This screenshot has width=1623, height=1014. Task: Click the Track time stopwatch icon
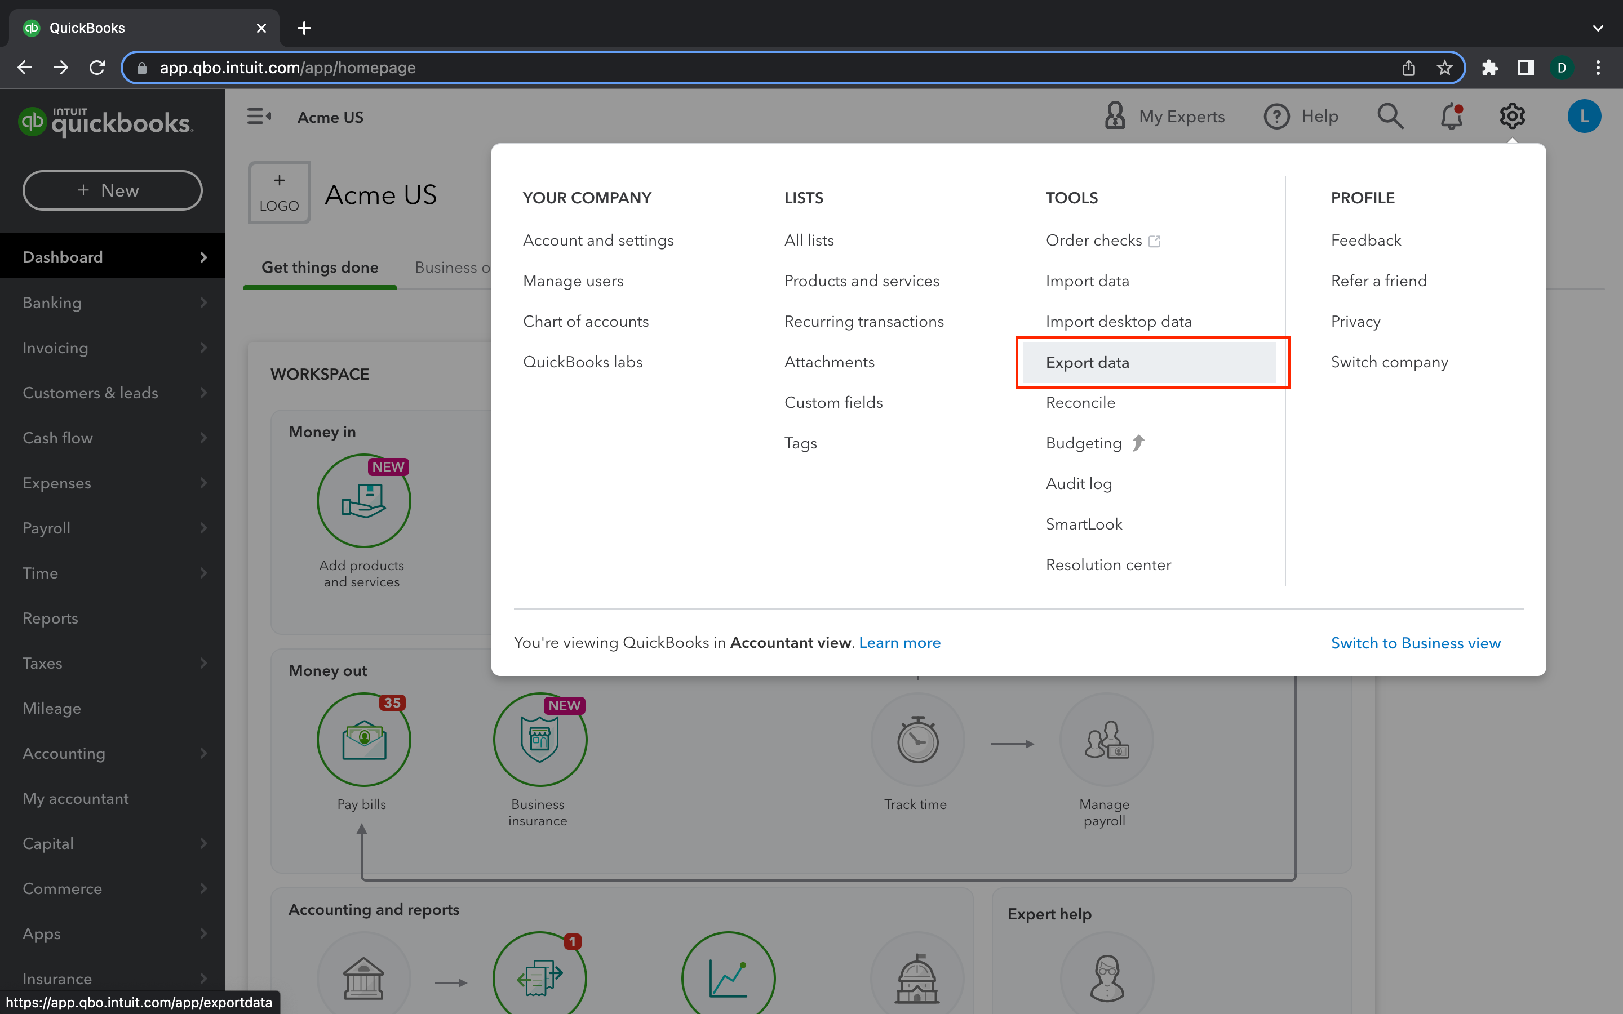(x=917, y=740)
